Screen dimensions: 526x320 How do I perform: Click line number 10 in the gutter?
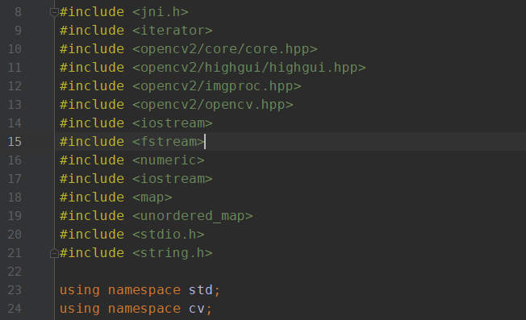15,49
